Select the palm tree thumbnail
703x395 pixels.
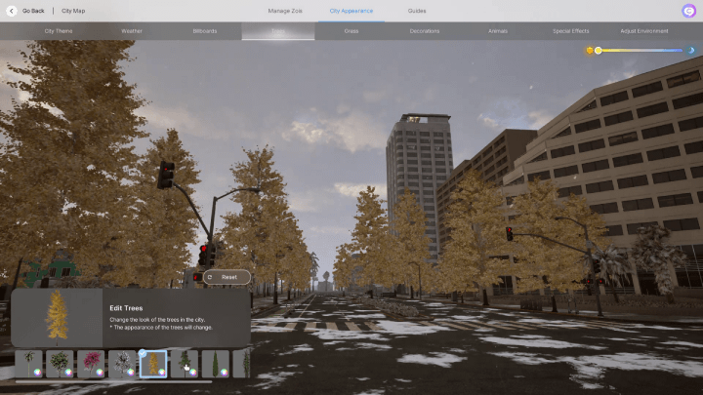click(28, 363)
